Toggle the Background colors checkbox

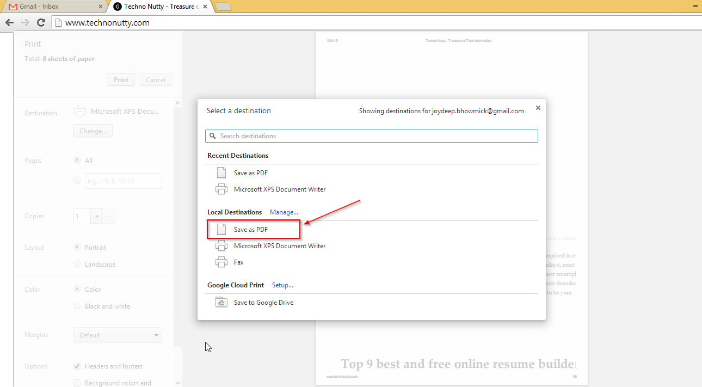[77, 383]
